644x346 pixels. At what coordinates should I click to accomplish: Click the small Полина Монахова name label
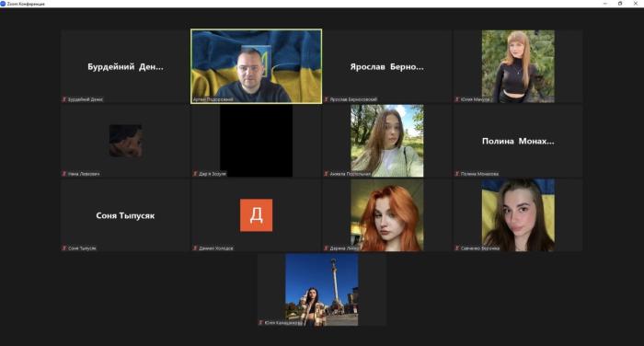point(479,174)
